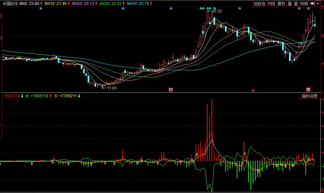Open blue diamond marker above the 财 marker
The width and height of the screenshot is (324, 193).
coord(171,9)
